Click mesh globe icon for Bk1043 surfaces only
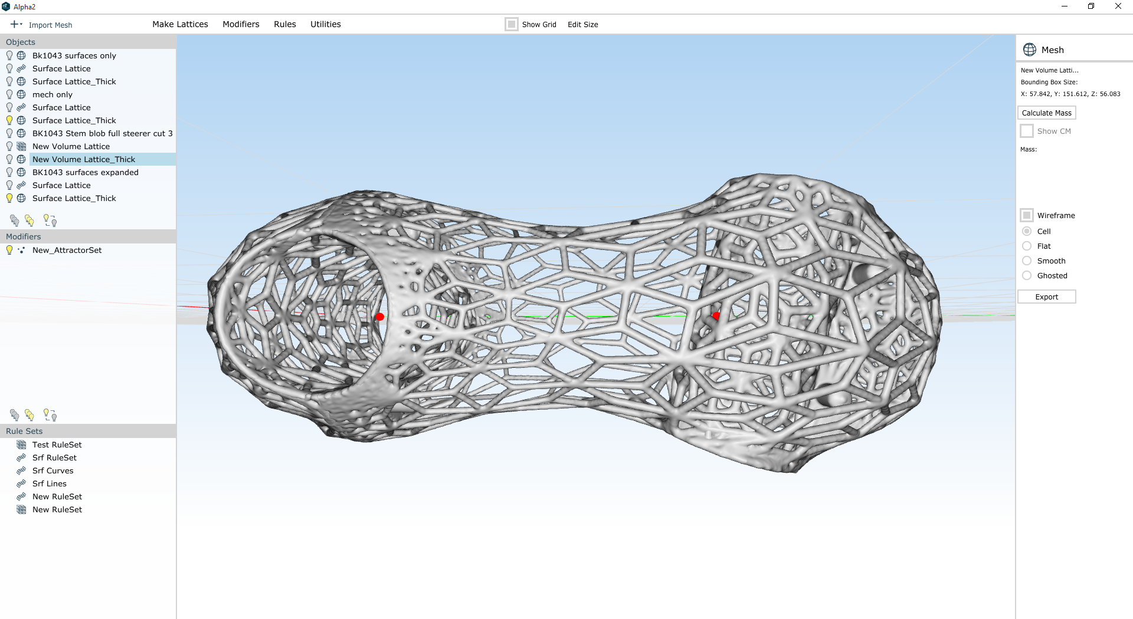This screenshot has height=619, width=1133. pos(21,55)
